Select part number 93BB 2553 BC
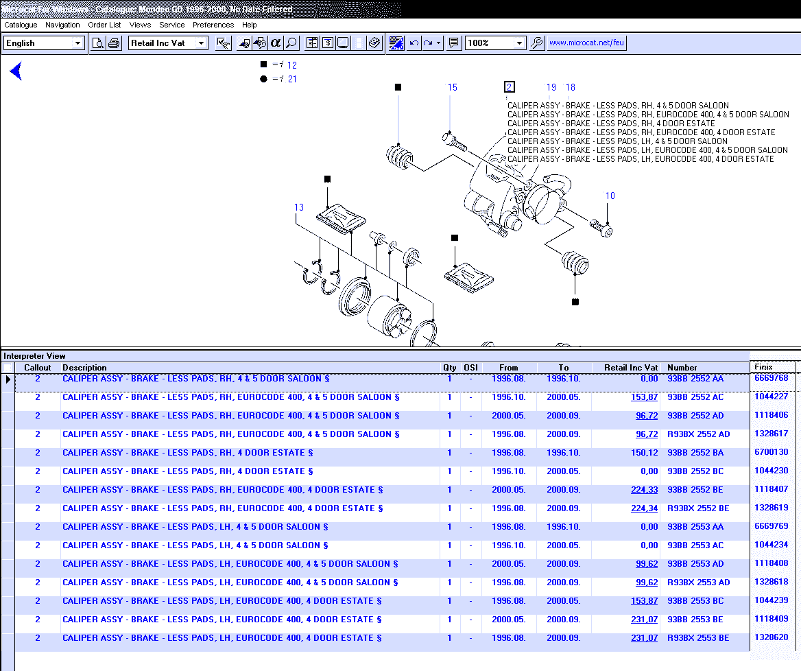This screenshot has width=801, height=671. (695, 601)
